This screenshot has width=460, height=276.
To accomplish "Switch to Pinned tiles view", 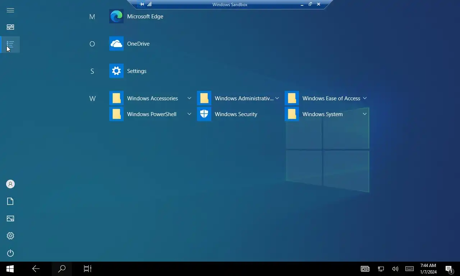I will pyautogui.click(x=10, y=27).
